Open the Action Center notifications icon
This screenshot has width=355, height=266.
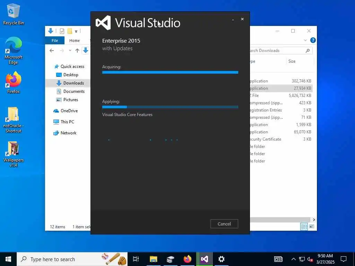click(344, 259)
